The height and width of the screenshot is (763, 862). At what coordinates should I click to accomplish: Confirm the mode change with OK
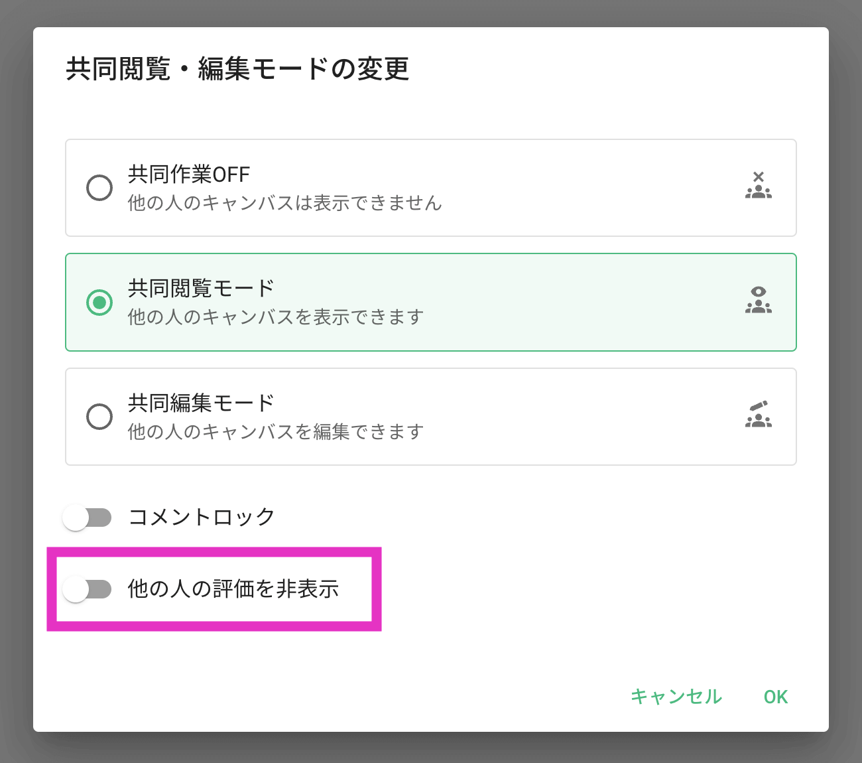click(776, 697)
